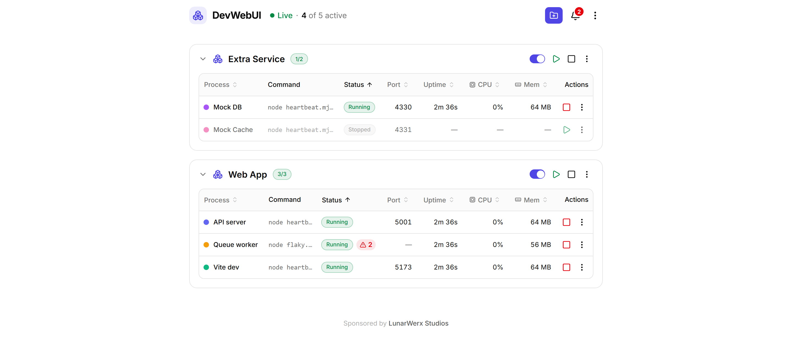
Task: Select the Queue worker process name
Action: click(x=235, y=244)
